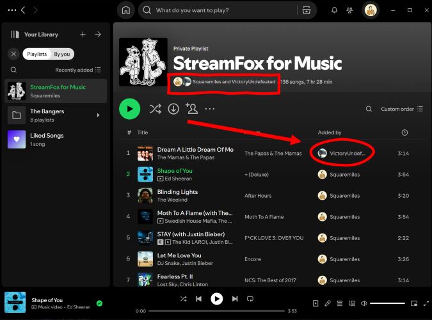Open the Browse icon in the search bar
432x320 pixels.
(x=307, y=10)
